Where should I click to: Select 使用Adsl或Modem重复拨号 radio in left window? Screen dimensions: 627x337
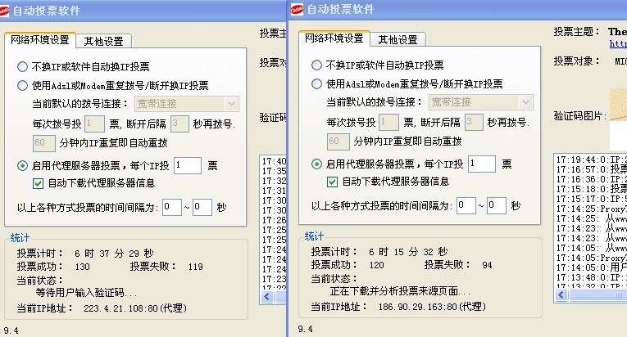[22, 85]
